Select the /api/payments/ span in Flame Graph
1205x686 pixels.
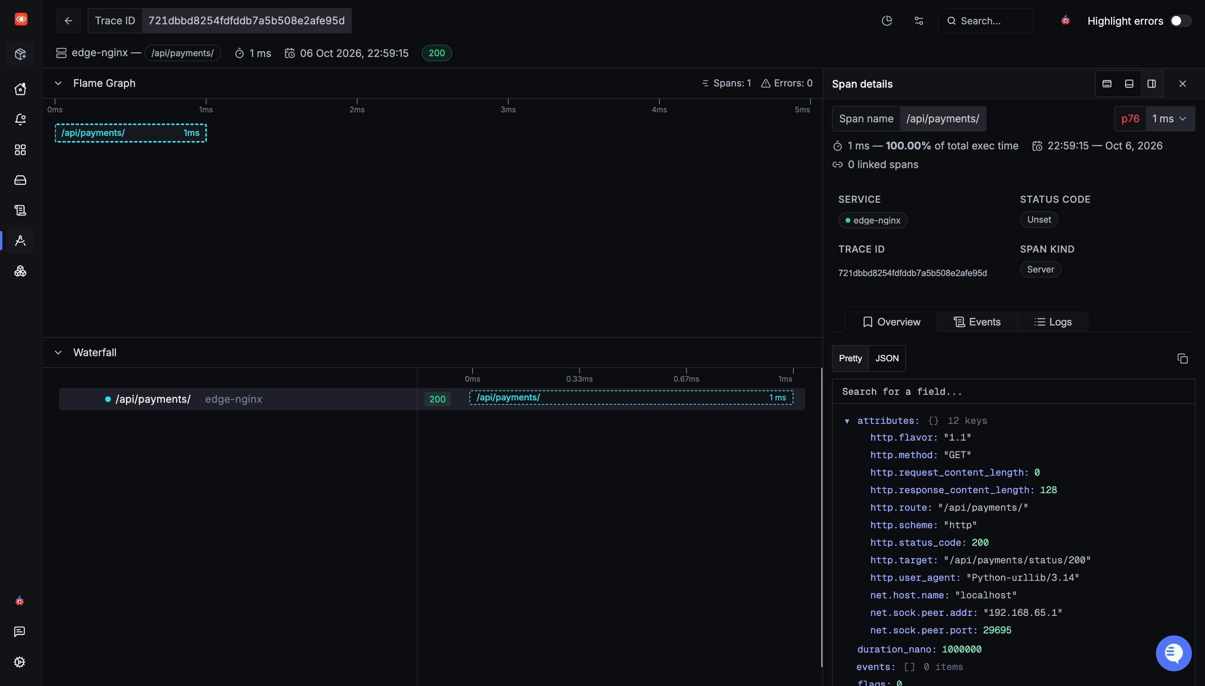[131, 133]
